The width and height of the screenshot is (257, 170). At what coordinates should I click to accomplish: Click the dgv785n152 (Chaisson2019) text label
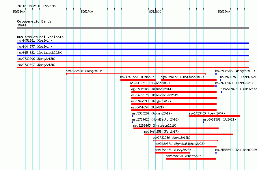coord(182,77)
